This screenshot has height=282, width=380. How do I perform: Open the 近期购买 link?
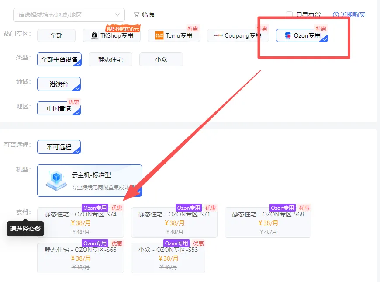(349, 15)
